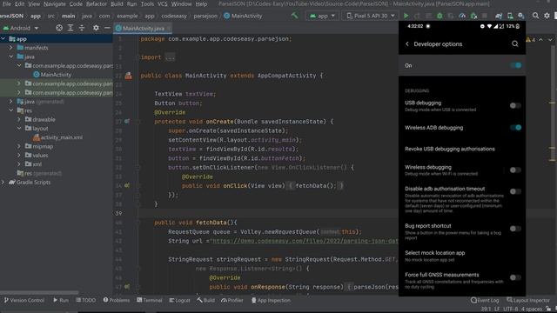Switch to MainActivity.java editor tab

pyautogui.click(x=143, y=28)
